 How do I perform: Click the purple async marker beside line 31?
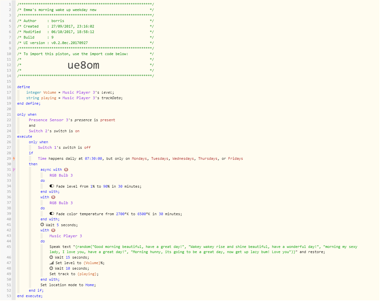click(14, 169)
